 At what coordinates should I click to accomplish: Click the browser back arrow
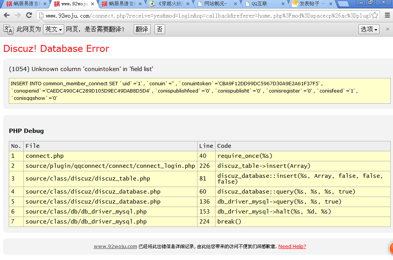click(x=7, y=15)
